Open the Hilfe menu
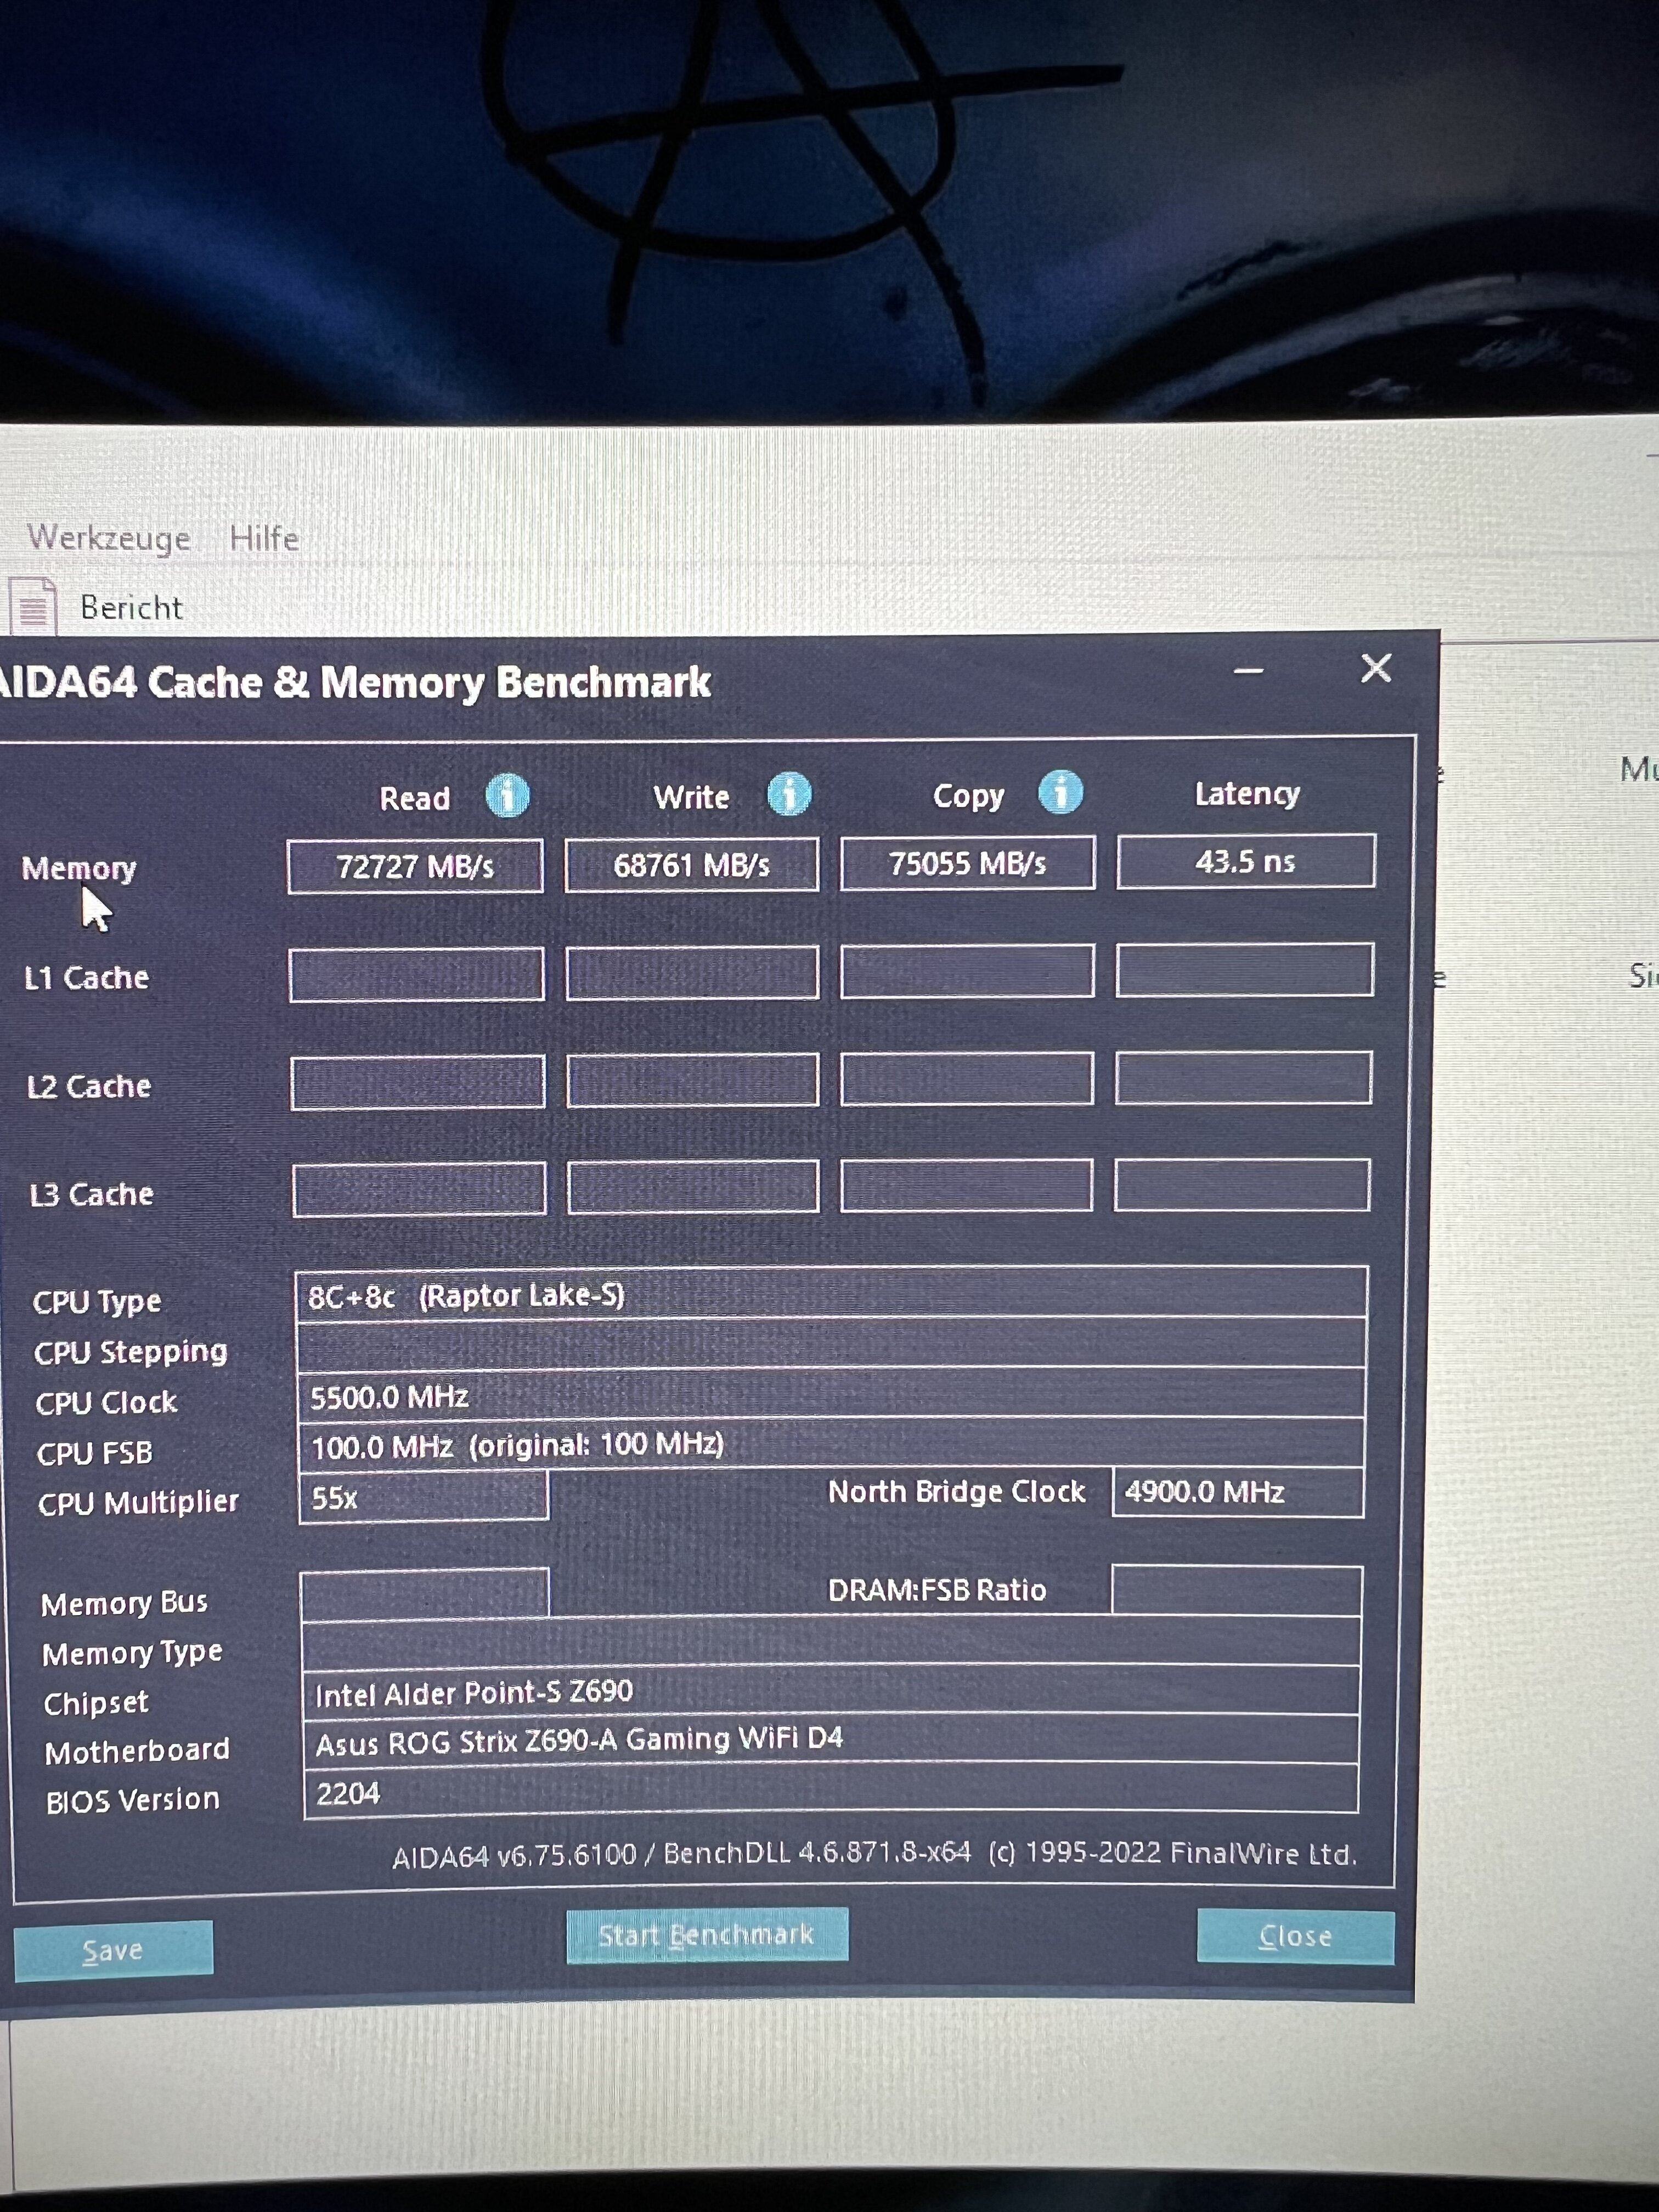The image size is (1659, 2212). tap(264, 538)
